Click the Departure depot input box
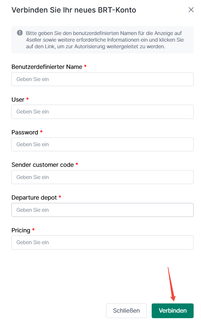This screenshot has height=320, width=201. [102, 210]
